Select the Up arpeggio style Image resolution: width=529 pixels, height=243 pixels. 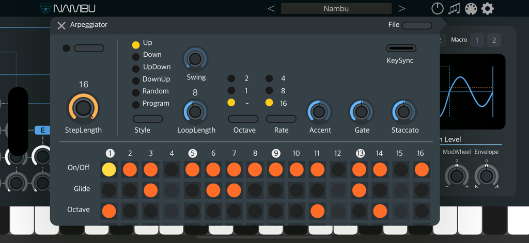(136, 45)
